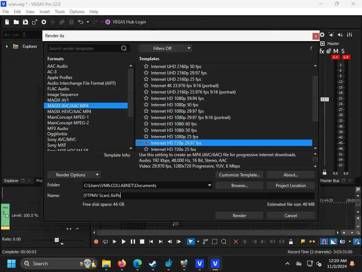Click the Play button in transport
362x272 pixels.
[x=123, y=242]
